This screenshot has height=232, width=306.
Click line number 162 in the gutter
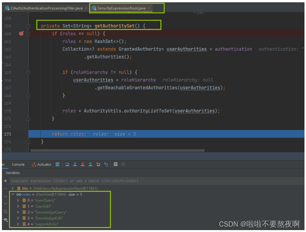8,49
